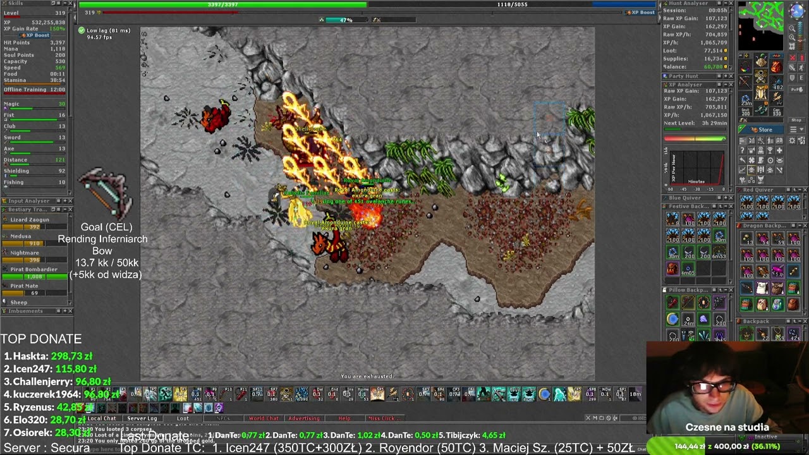Open the hamburger menu dropdown beside Store
Image resolution: width=809 pixels, height=455 pixels.
pos(797,130)
